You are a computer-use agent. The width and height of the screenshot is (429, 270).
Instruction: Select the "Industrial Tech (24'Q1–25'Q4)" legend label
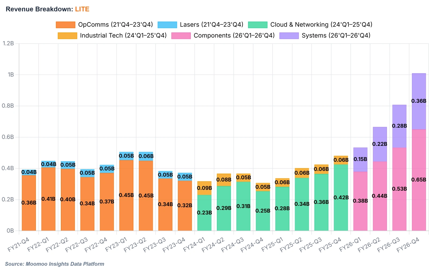pyautogui.click(x=123, y=36)
